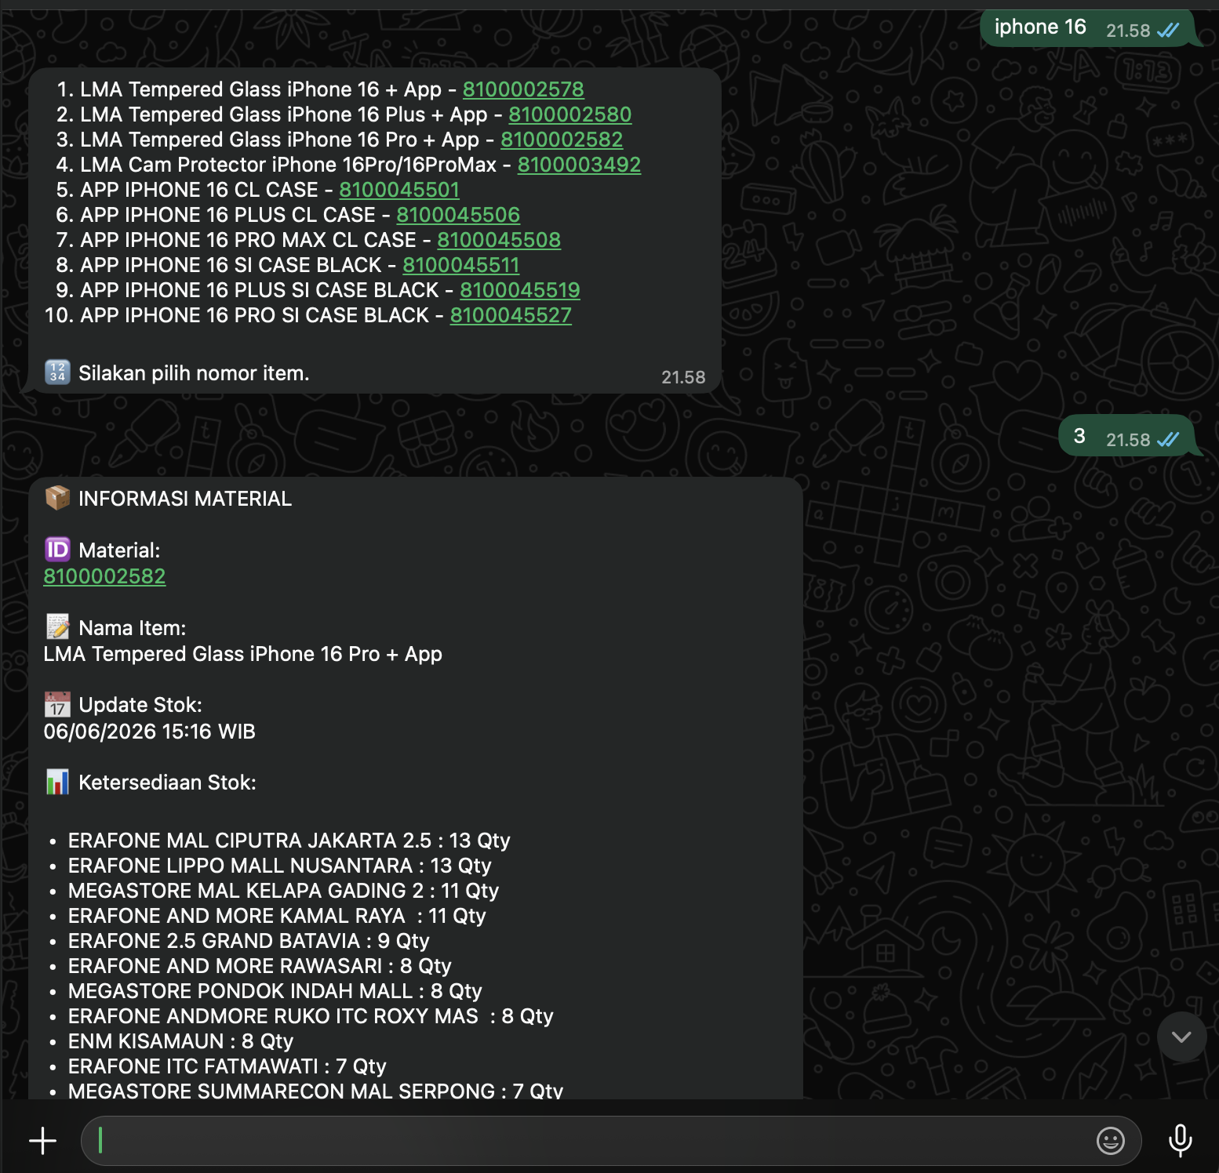
Task: Open link 8100045506 for PLUS CL CASE
Action: point(458,215)
